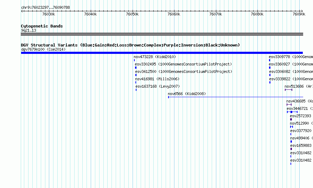313x188 pixels.
Task: Click blue feature glyph under esv3446721
Action: pos(292,112)
